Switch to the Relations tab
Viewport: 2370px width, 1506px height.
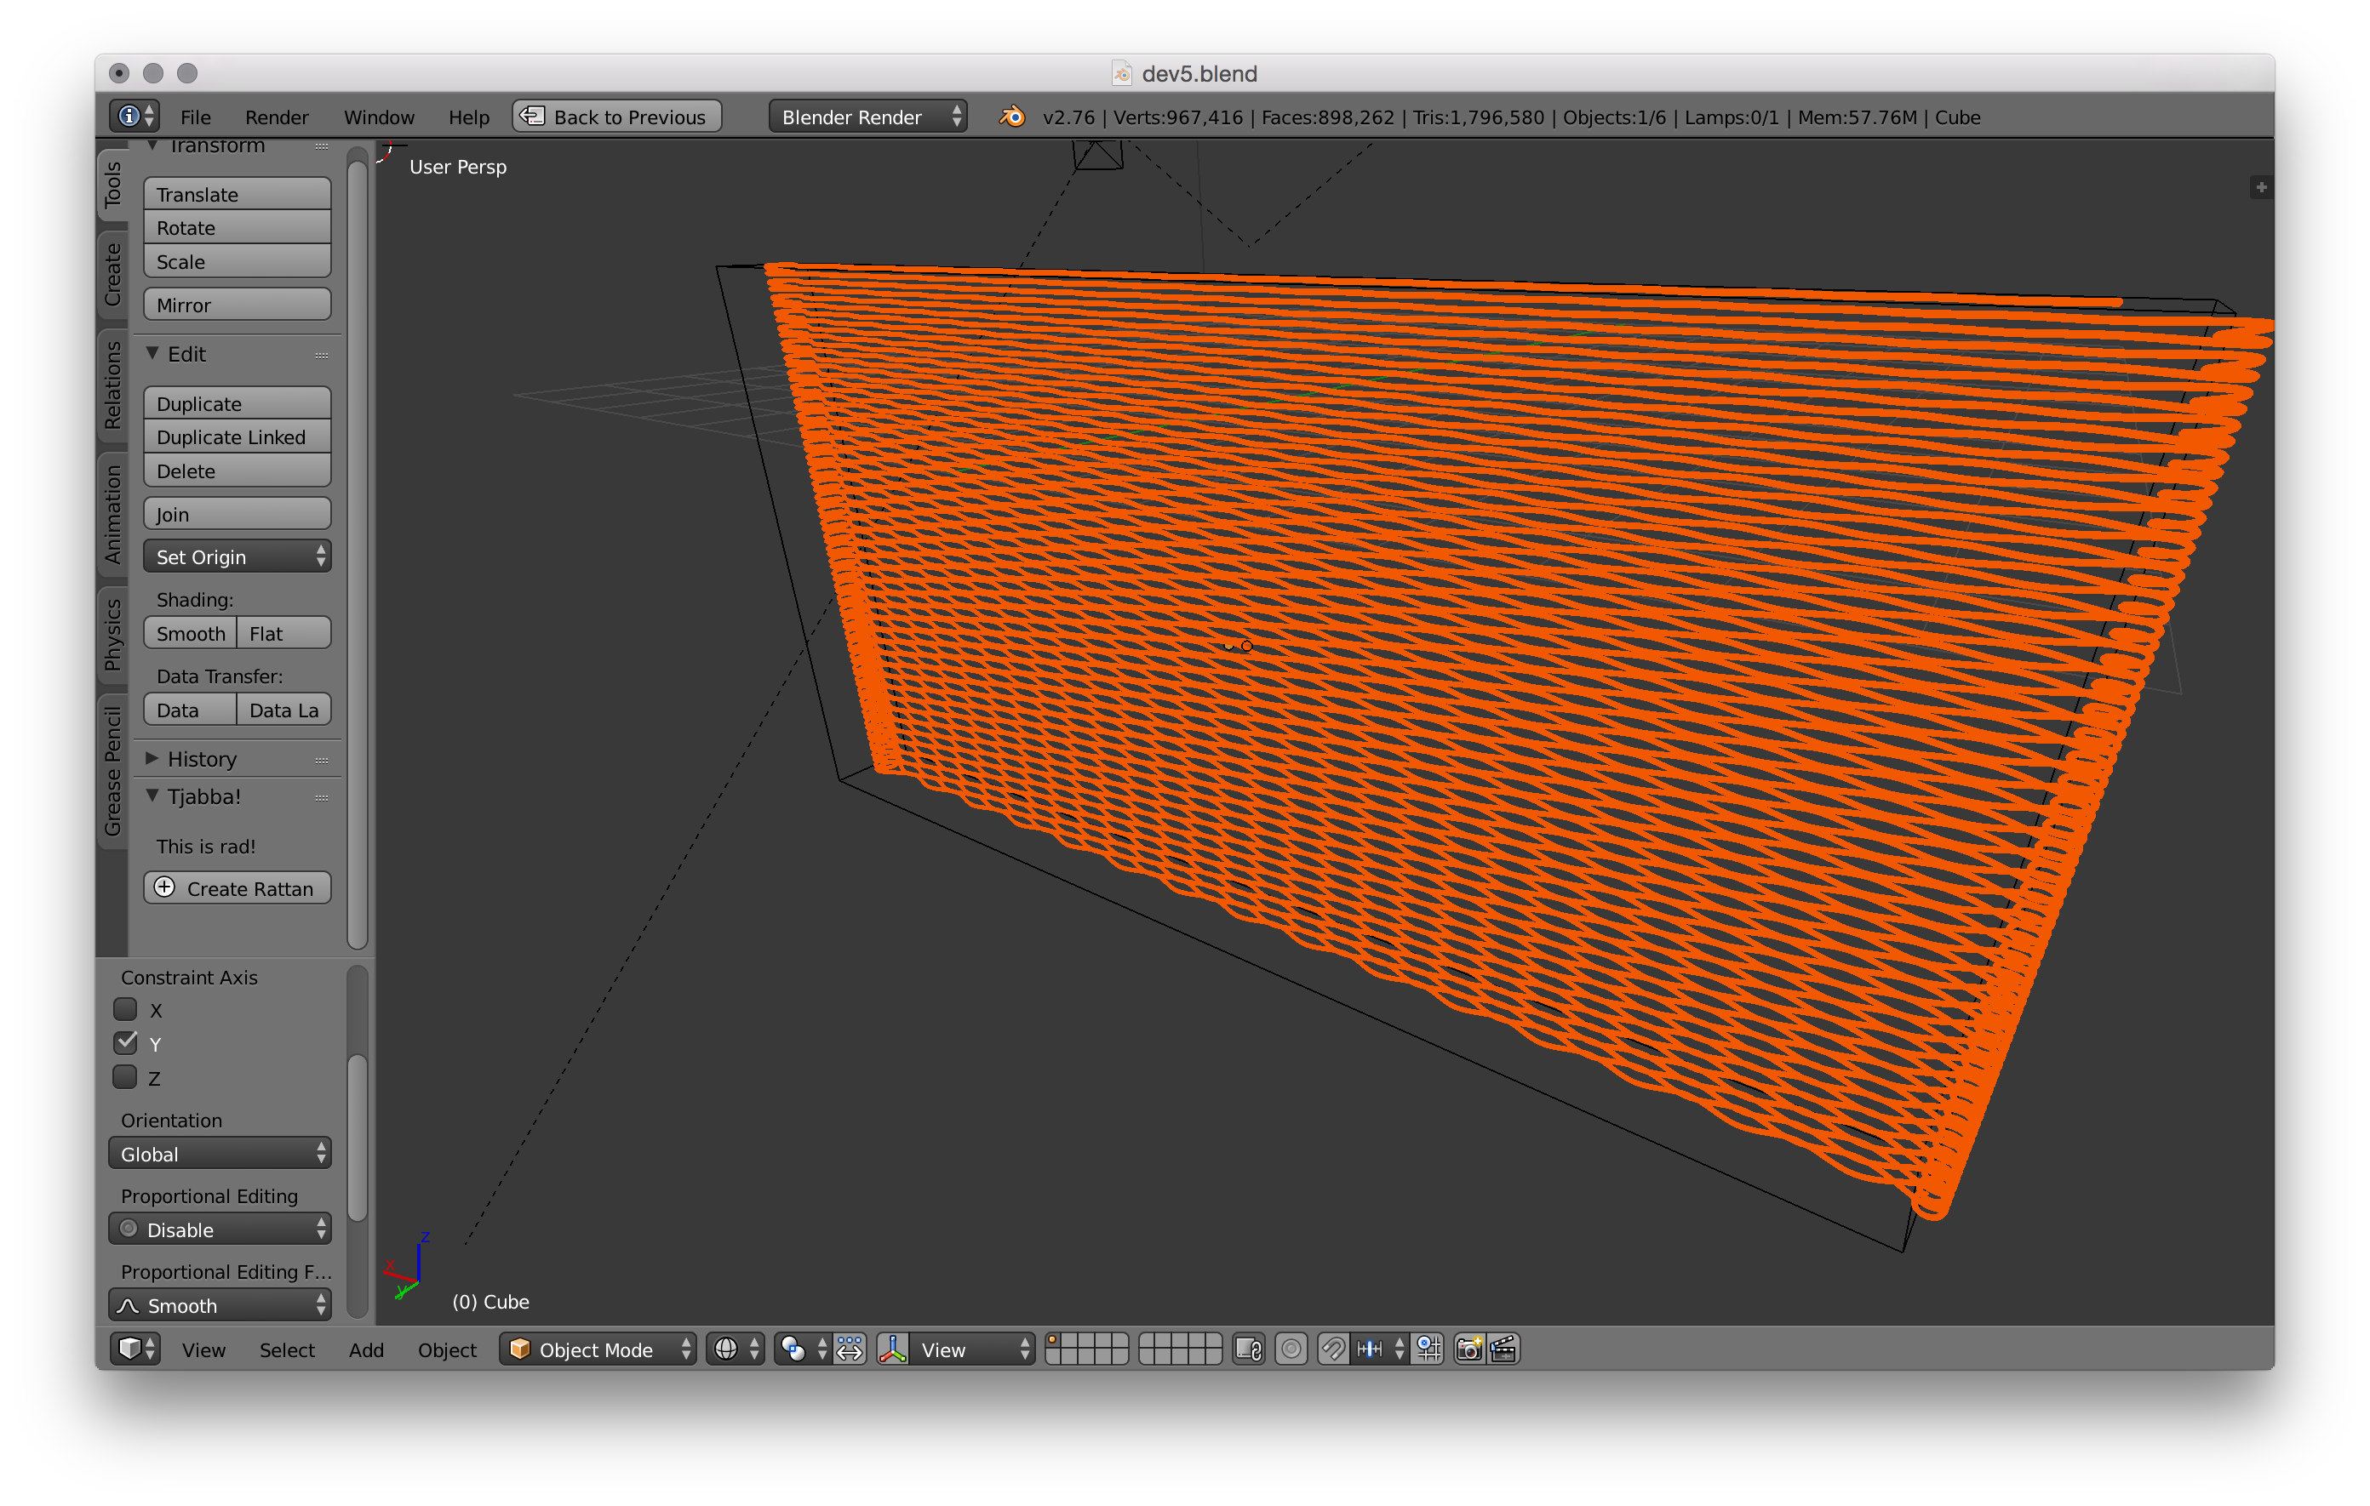click(113, 384)
